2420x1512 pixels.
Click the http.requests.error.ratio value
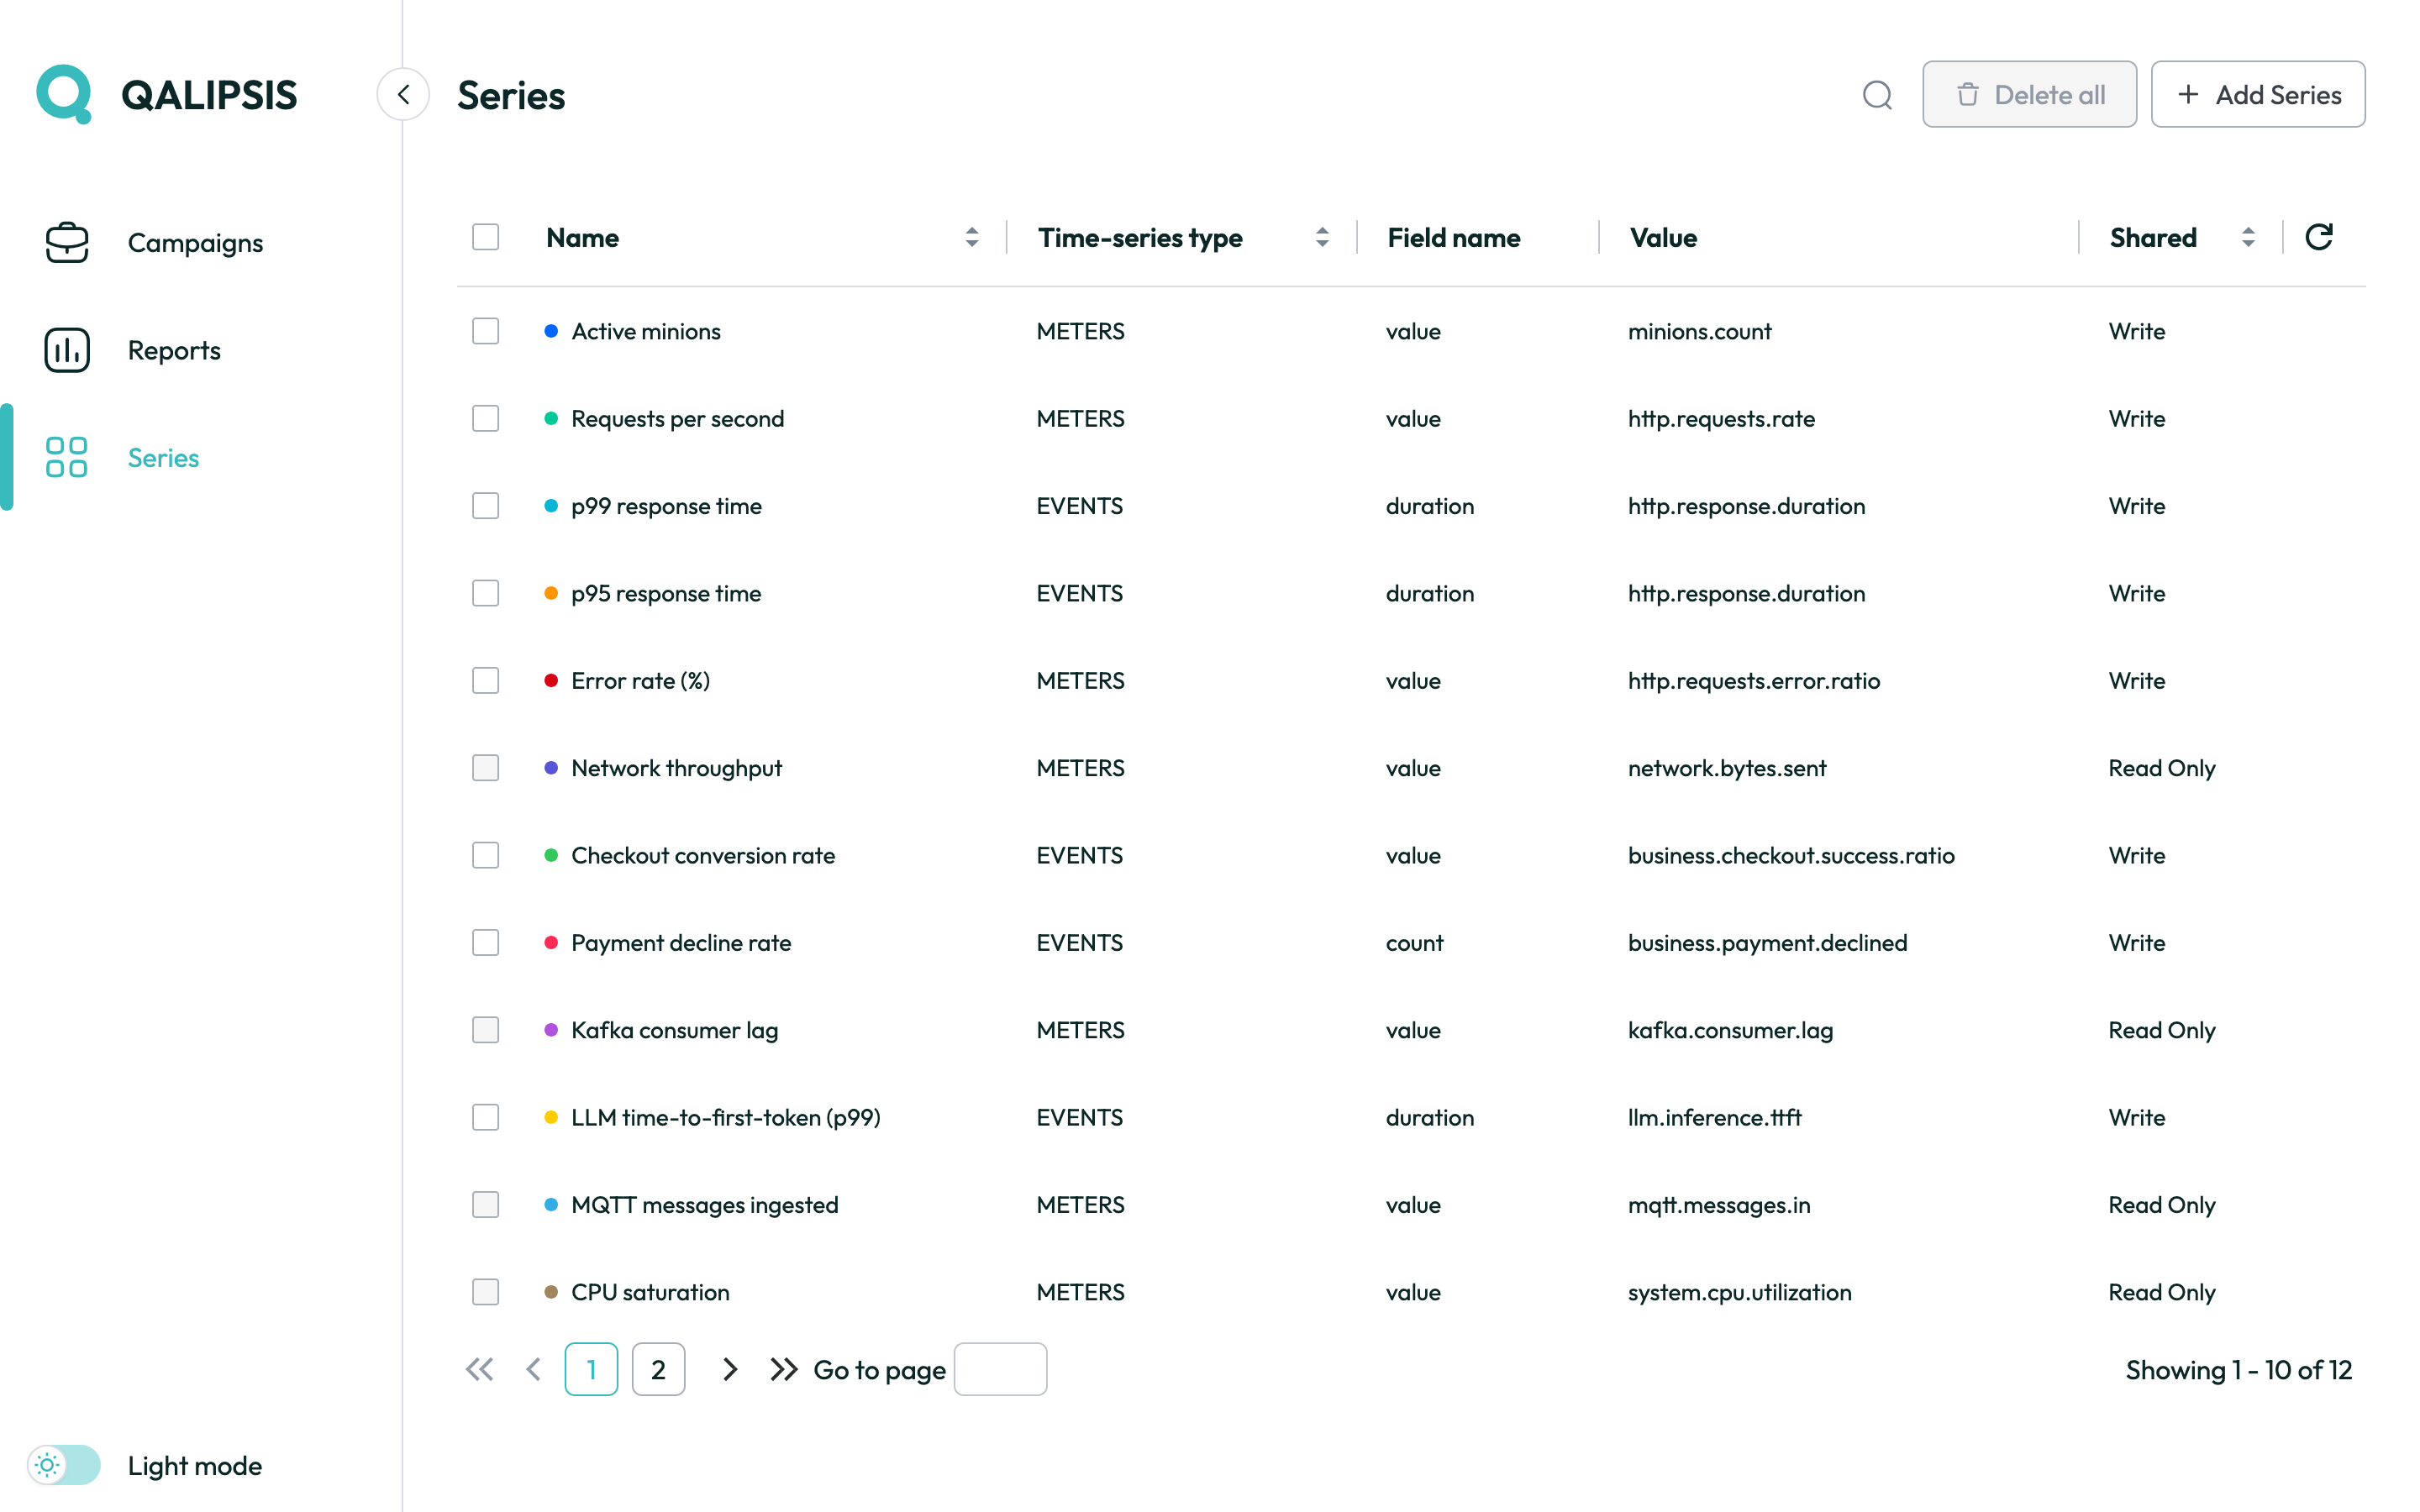pyautogui.click(x=1754, y=680)
